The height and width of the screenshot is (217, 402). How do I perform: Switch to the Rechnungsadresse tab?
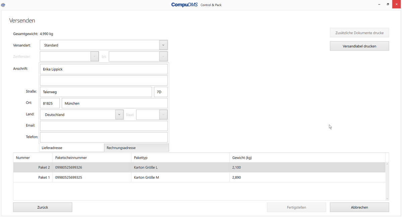tap(136, 148)
